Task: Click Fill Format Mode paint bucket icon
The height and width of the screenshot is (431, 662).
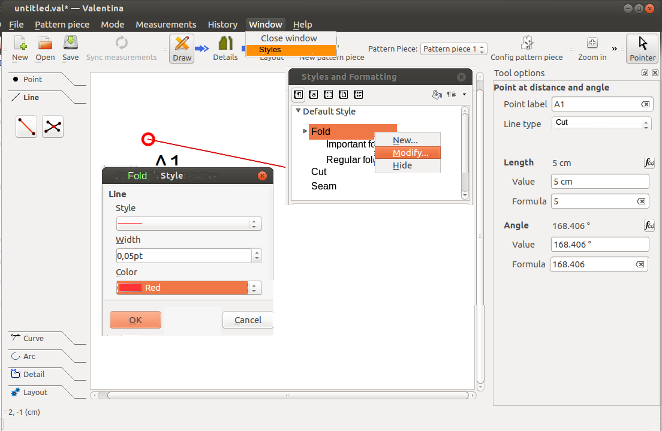Action: point(437,95)
